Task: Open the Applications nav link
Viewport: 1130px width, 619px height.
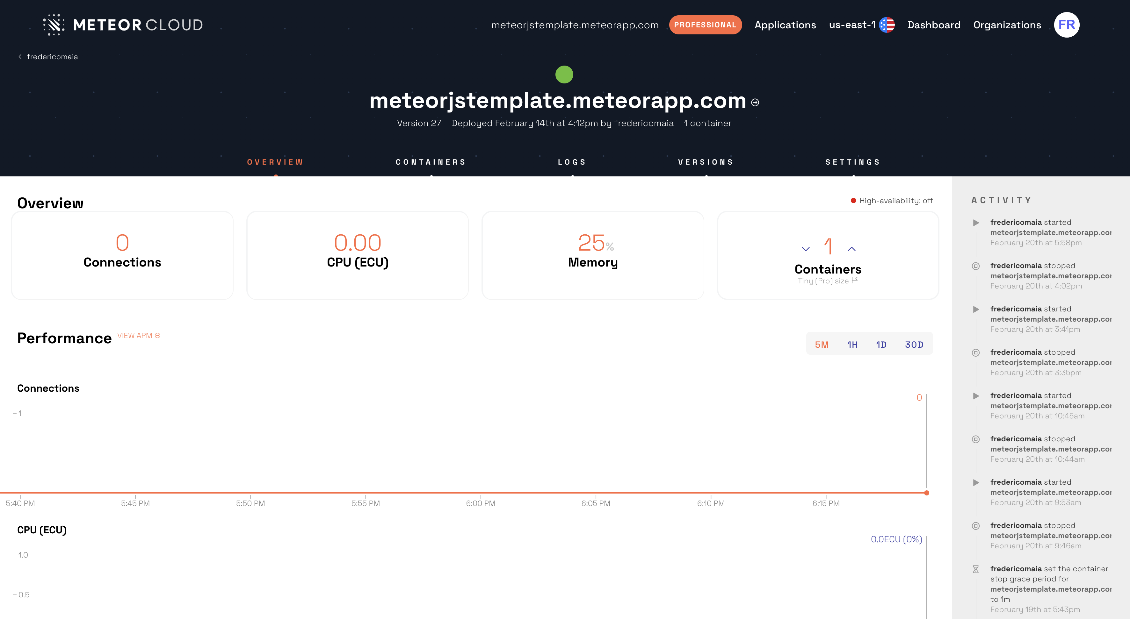Action: click(x=785, y=25)
